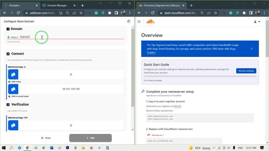This screenshot has width=269, height=151.
Task: Click Review settings button
Action: [246, 71]
